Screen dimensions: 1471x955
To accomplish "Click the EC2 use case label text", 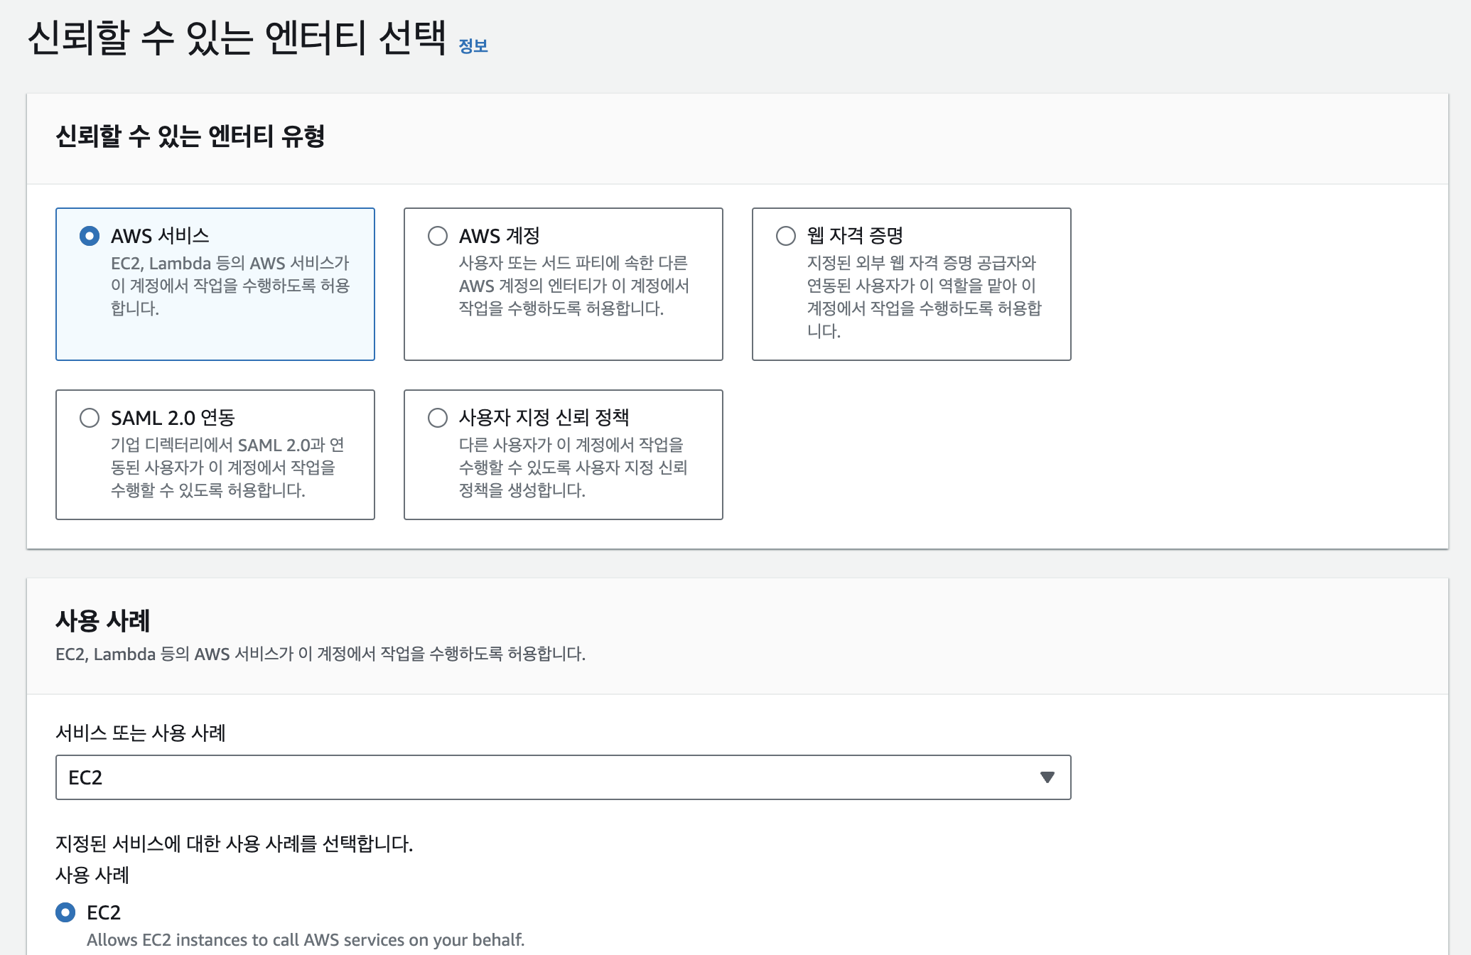I will [x=104, y=912].
